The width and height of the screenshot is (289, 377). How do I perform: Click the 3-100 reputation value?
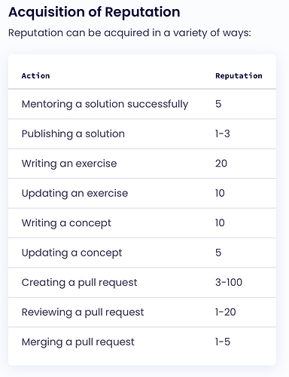229,282
